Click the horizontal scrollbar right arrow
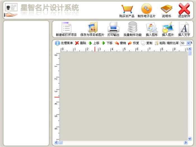Viewport: 196px width, 147px height. coord(186,143)
